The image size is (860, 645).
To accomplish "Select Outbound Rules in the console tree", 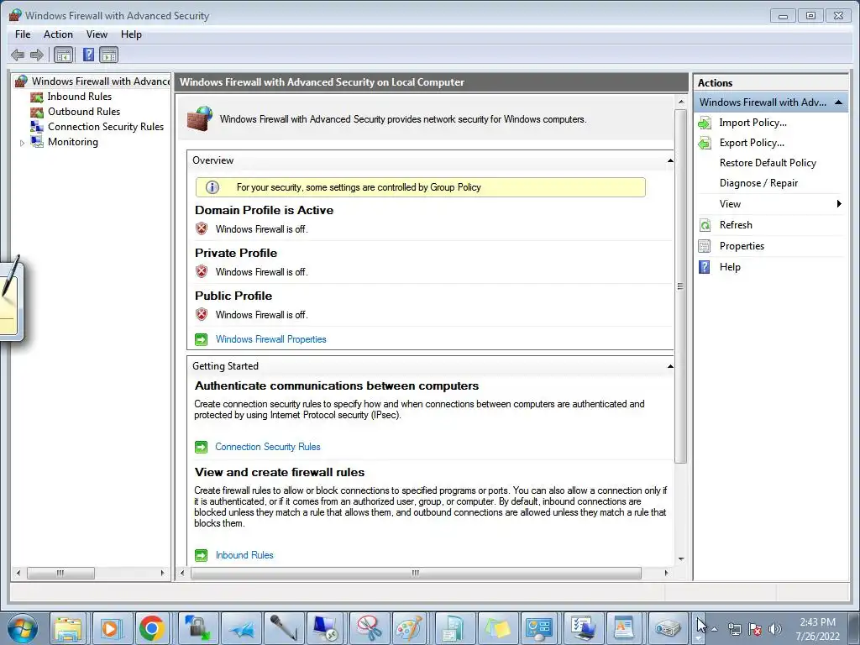I will 84,112.
